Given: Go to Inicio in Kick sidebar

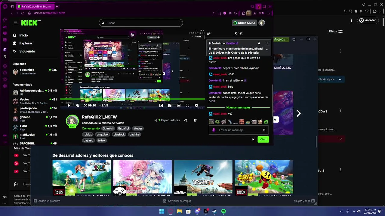Looking at the screenshot, I should 23,35.
